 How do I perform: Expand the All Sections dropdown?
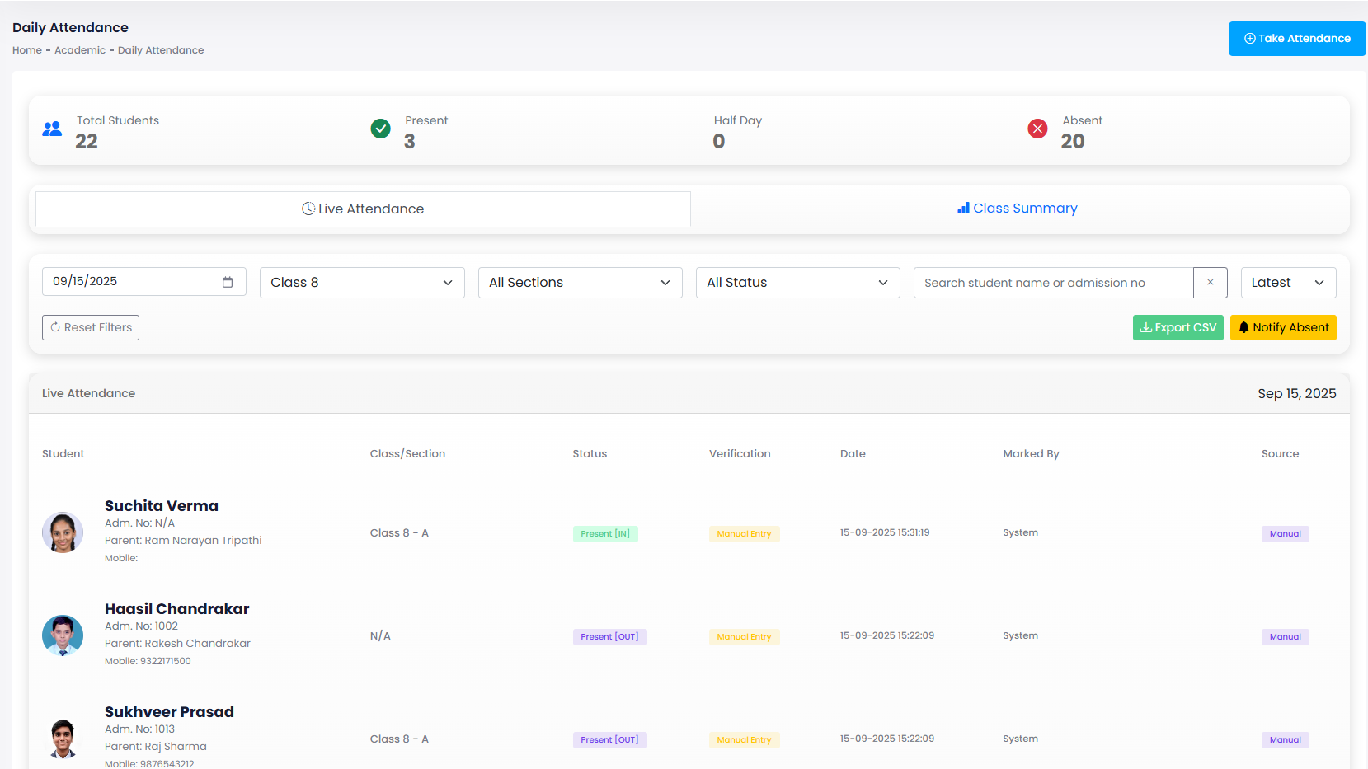(x=580, y=283)
